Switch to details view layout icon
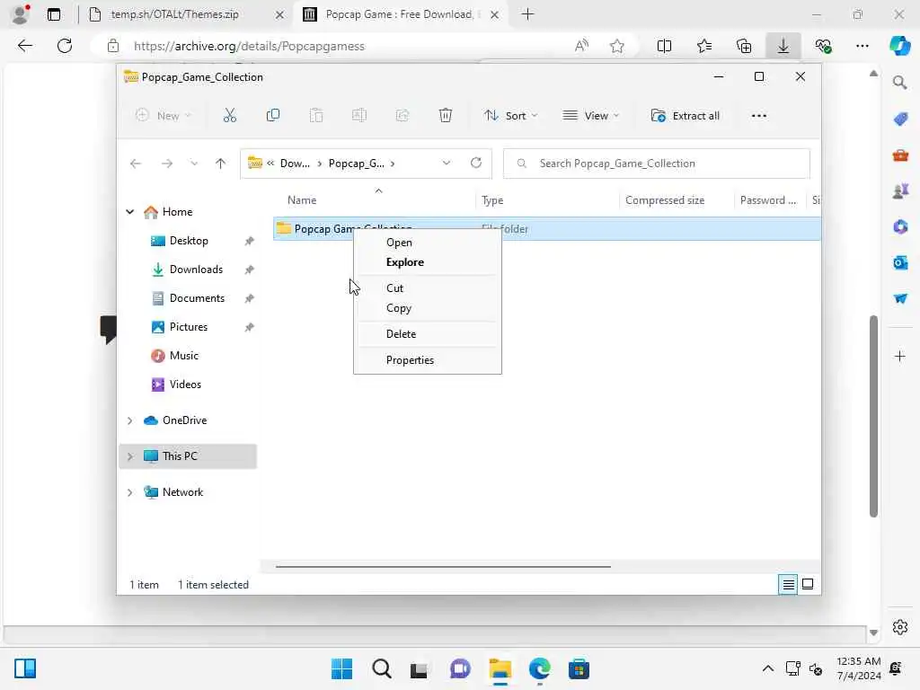The width and height of the screenshot is (920, 690). [x=788, y=584]
